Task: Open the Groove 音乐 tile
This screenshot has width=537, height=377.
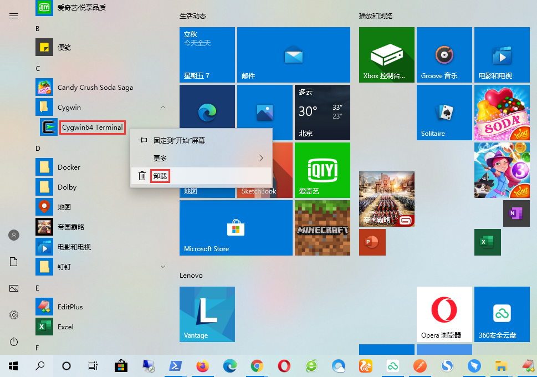Action: point(443,55)
